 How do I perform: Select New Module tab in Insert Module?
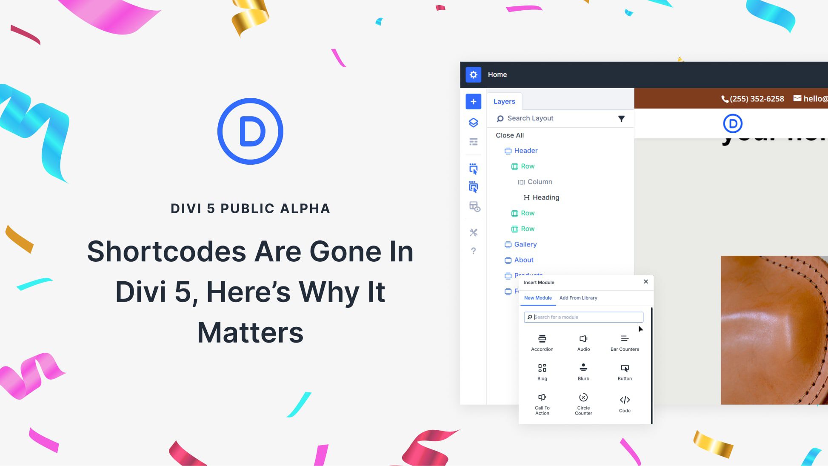(x=537, y=297)
